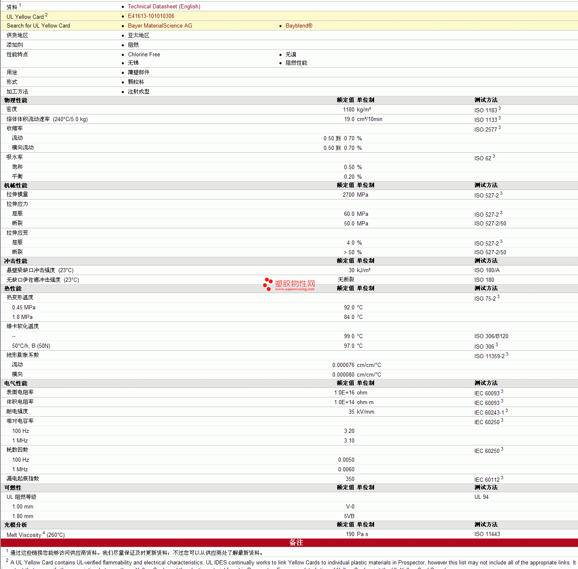Click the '悬壁梁缺口冲击强度 (23°C)' label
The image size is (578, 569).
tap(40, 271)
